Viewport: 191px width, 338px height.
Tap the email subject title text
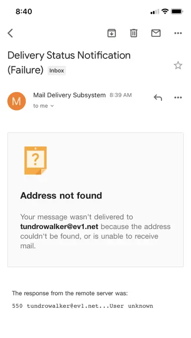pyautogui.click(x=69, y=62)
